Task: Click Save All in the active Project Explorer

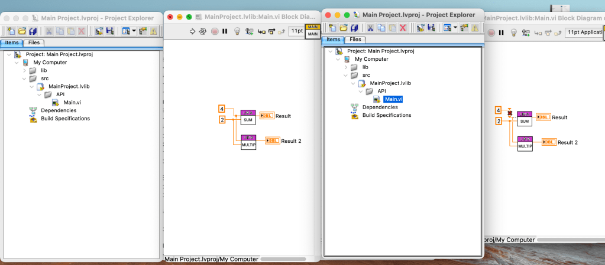Action: [x=354, y=27]
